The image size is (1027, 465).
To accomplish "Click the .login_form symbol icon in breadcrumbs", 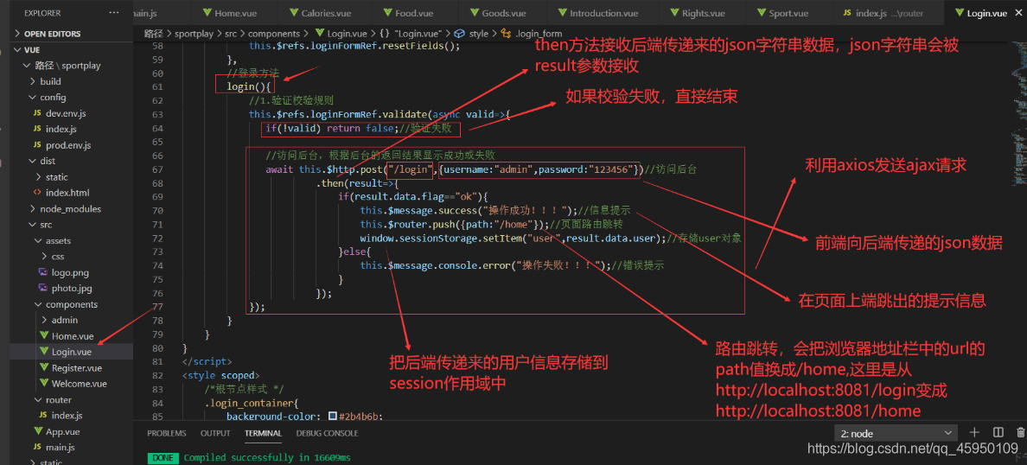I will pyautogui.click(x=506, y=34).
